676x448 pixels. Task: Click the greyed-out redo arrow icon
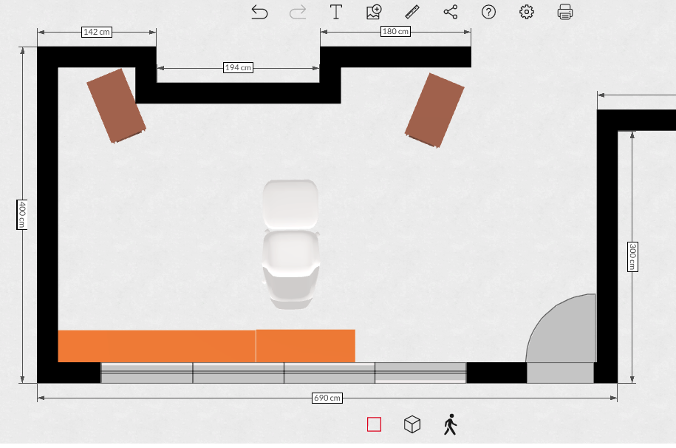pos(298,12)
